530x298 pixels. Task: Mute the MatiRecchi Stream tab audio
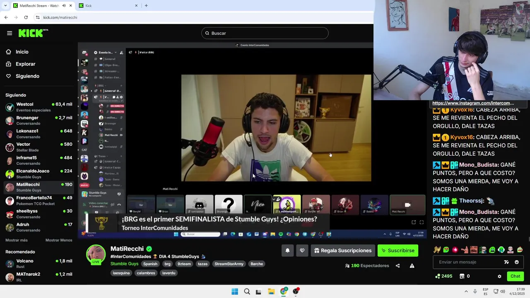pos(64,5)
